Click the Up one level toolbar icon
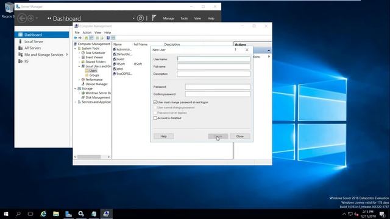 click(x=87, y=38)
